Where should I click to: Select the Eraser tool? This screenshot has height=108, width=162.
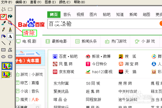pos(4,16)
